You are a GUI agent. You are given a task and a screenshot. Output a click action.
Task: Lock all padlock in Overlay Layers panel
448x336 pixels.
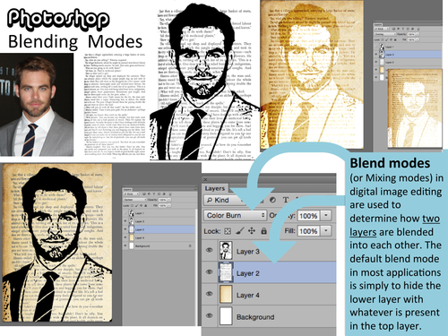point(395,39)
